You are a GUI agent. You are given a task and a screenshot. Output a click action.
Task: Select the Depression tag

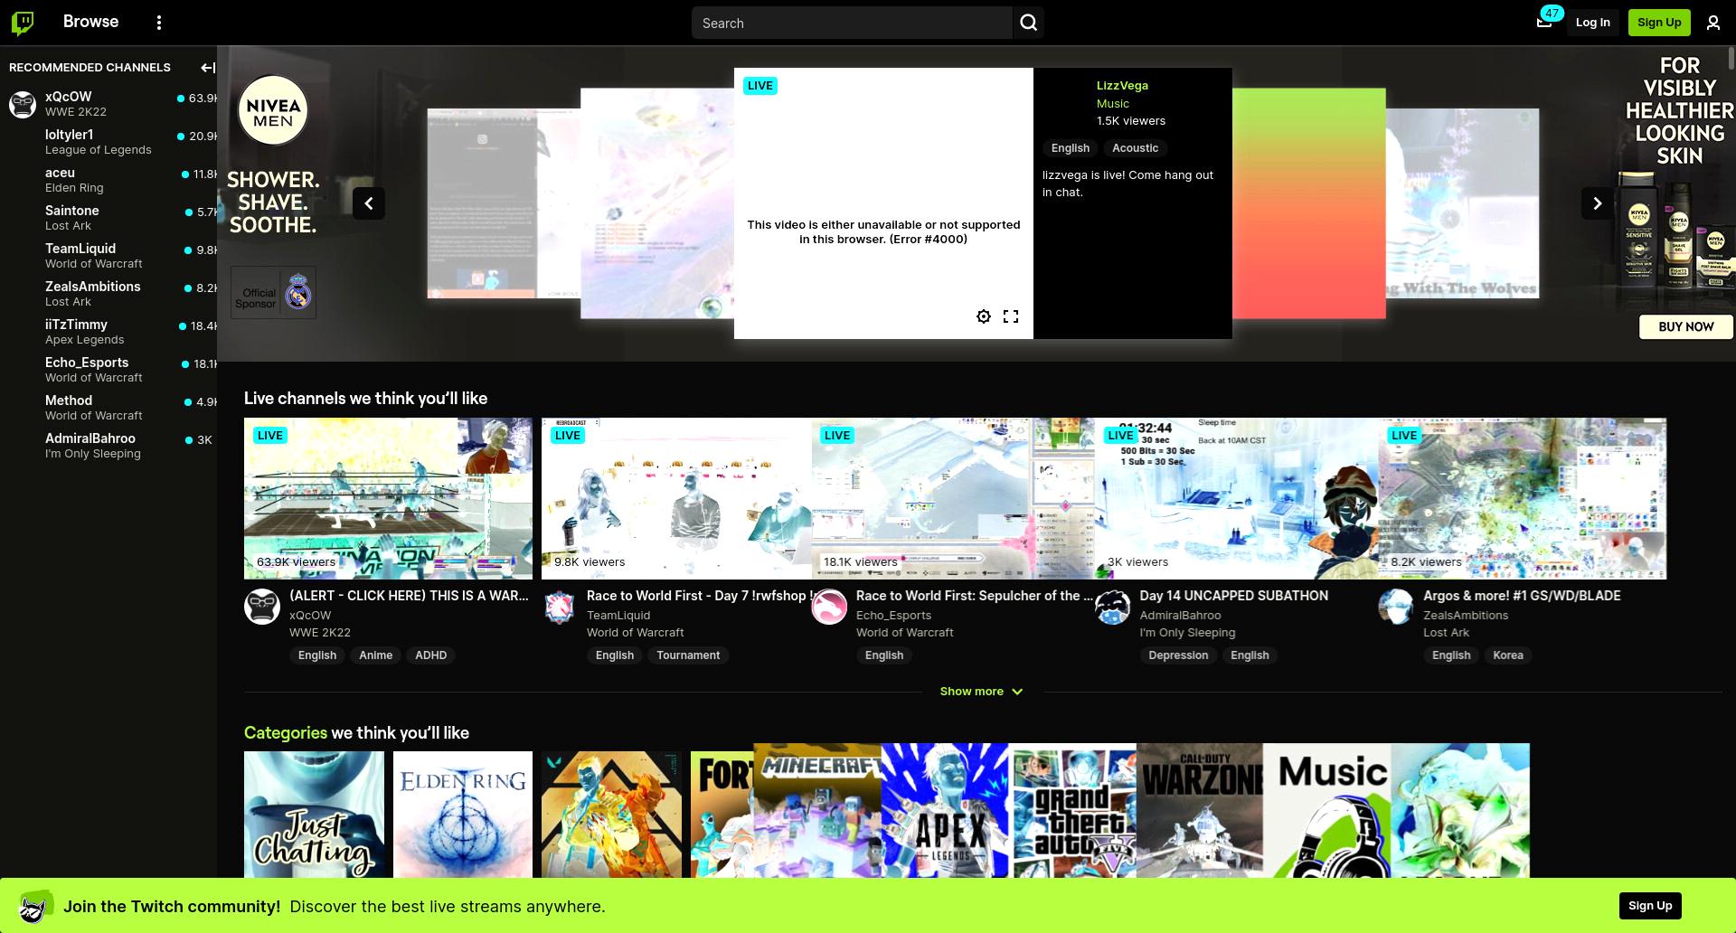coord(1178,655)
